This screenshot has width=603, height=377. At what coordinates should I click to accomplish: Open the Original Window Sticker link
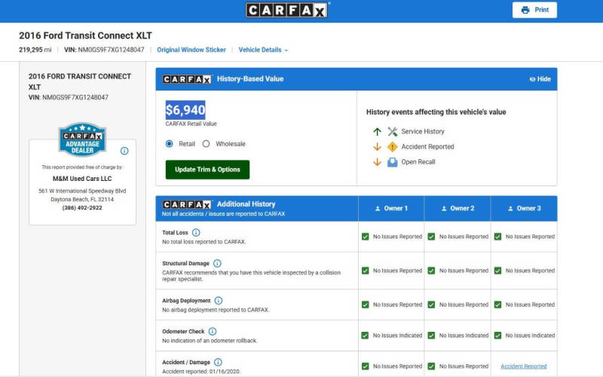191,50
